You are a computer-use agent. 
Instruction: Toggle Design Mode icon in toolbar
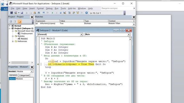click(65, 13)
